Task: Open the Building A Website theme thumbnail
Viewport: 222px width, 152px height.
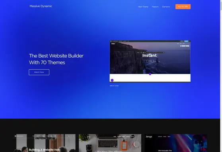Action: pos(45,143)
